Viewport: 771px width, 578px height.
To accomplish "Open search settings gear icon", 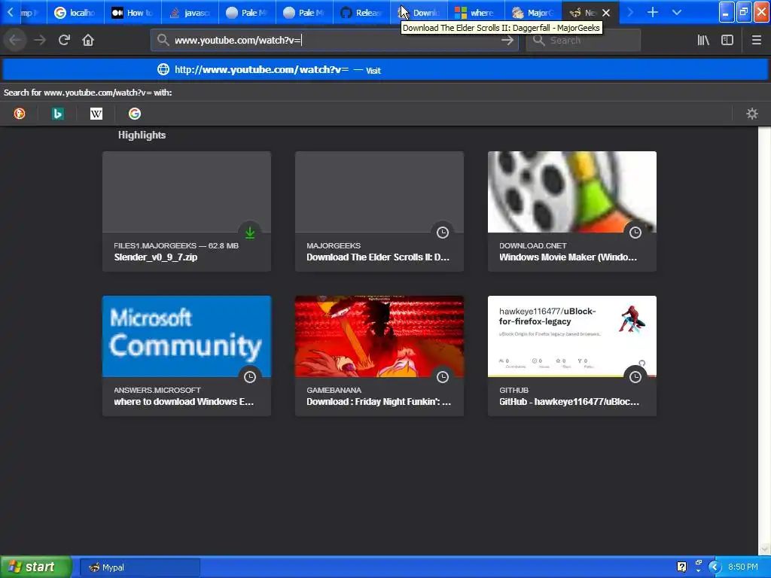I will coord(752,114).
